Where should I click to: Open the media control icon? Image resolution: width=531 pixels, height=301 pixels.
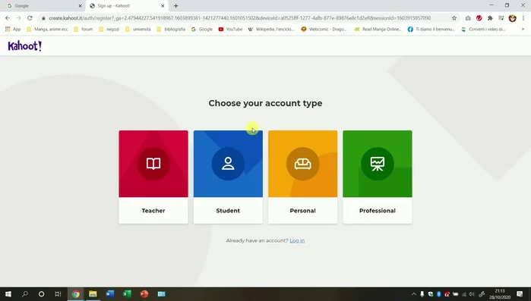tap(501, 18)
